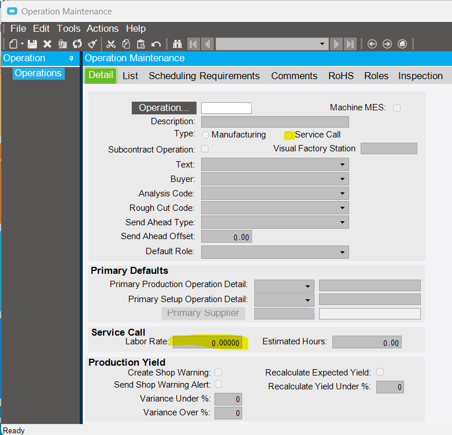Expand the Default Role dropdown
The image size is (452, 435).
pos(342,252)
